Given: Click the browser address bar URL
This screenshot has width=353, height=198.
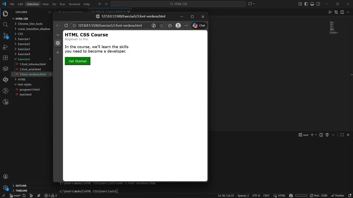Looking at the screenshot, I should (110, 26).
